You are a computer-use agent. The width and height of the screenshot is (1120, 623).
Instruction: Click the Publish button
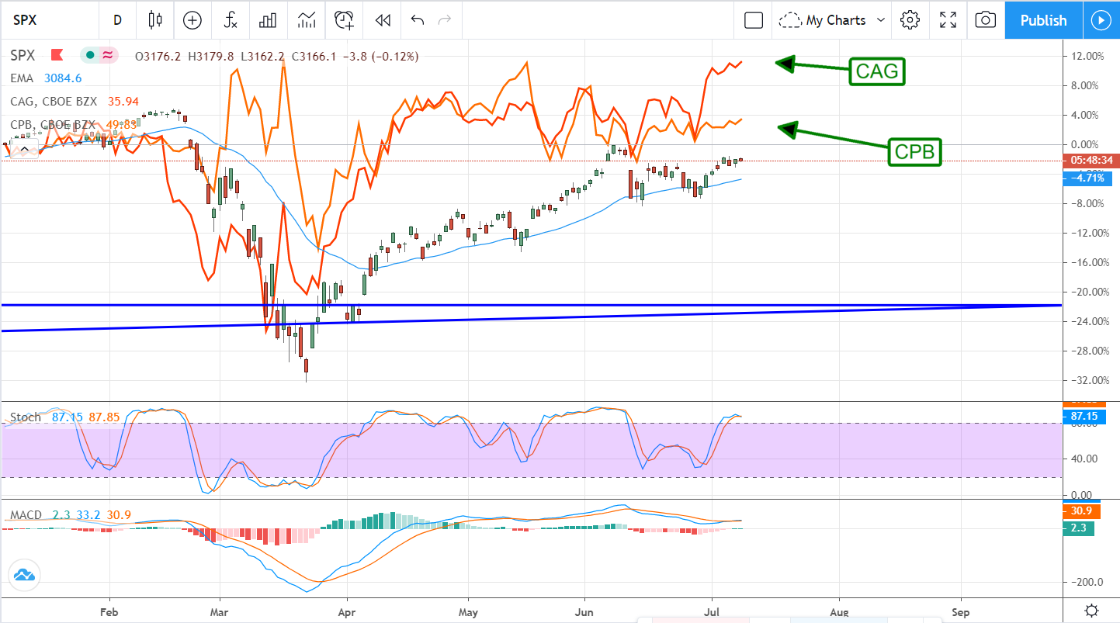[x=1043, y=20]
